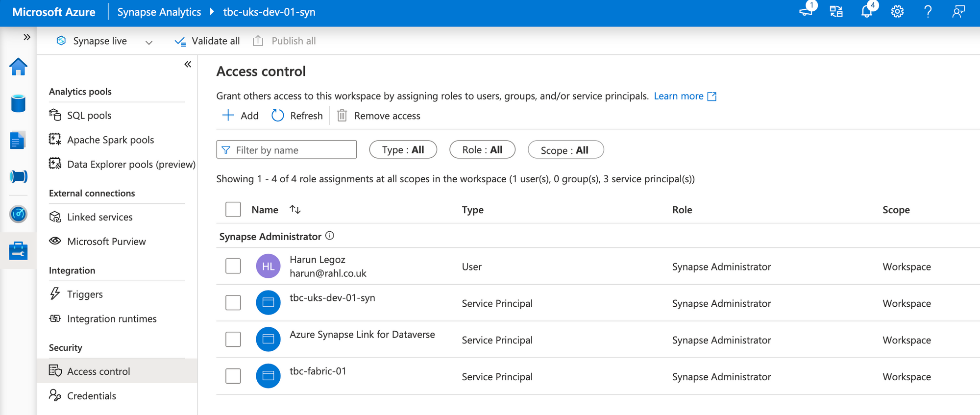Click the Refresh button
This screenshot has height=415, width=980.
[x=297, y=116]
